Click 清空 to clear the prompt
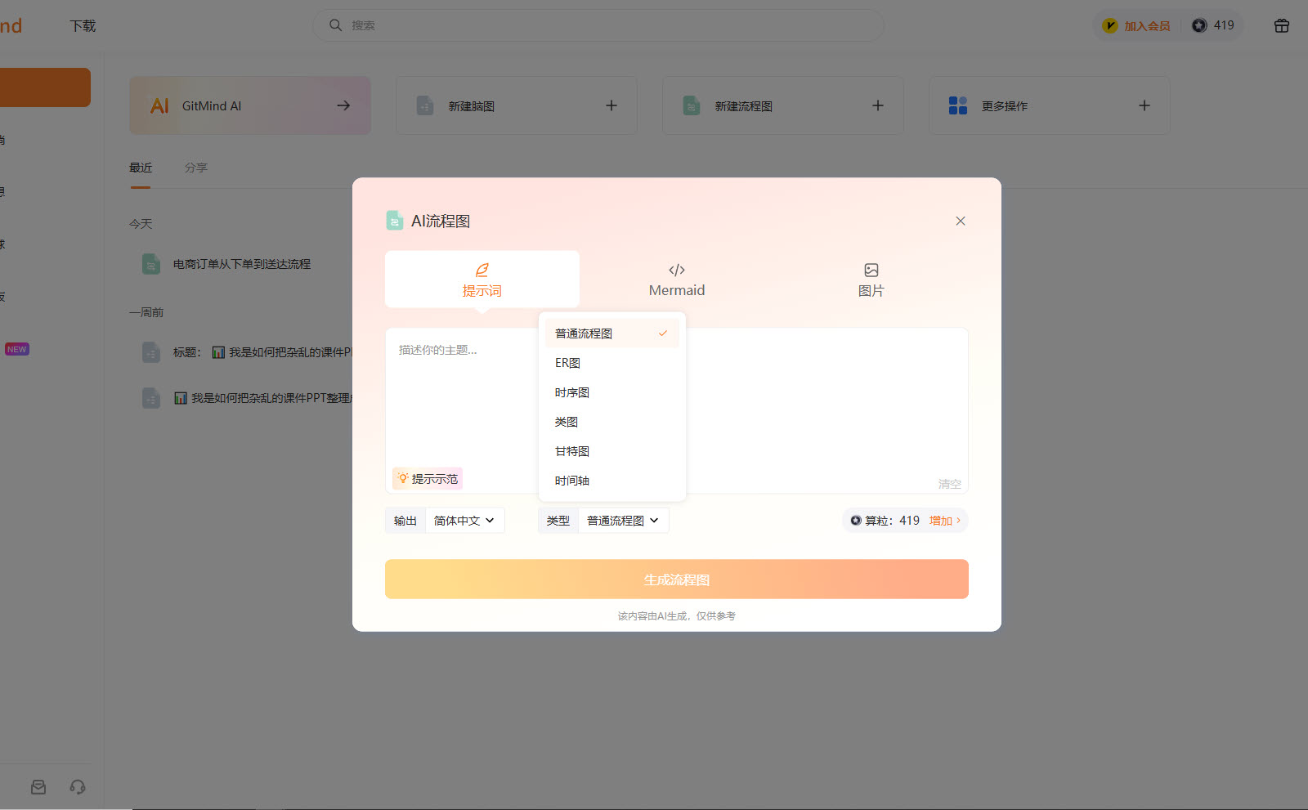1308x810 pixels. coord(949,484)
